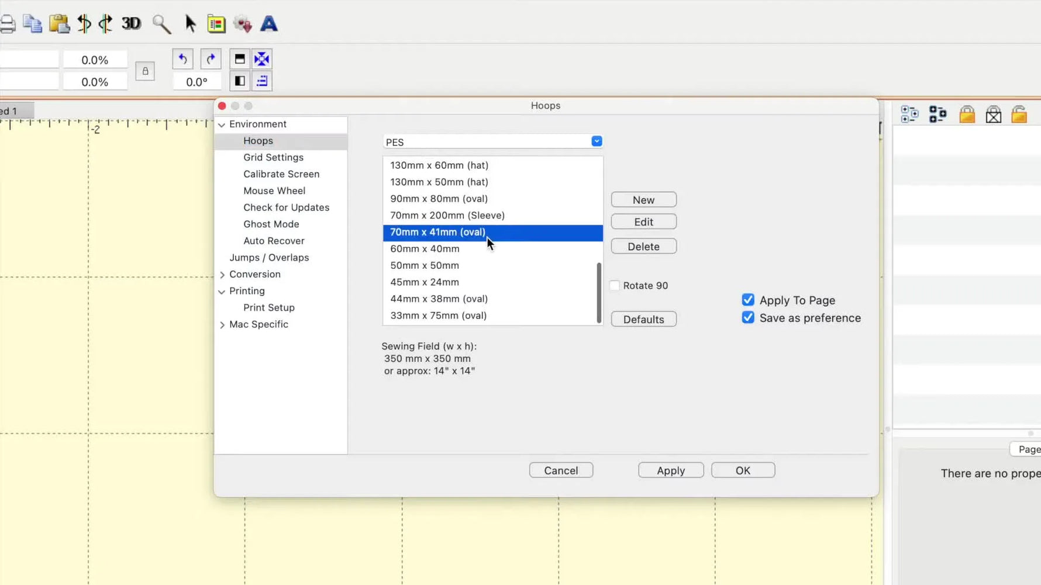
Task: Click the vertical flip icon
Action: point(240,59)
